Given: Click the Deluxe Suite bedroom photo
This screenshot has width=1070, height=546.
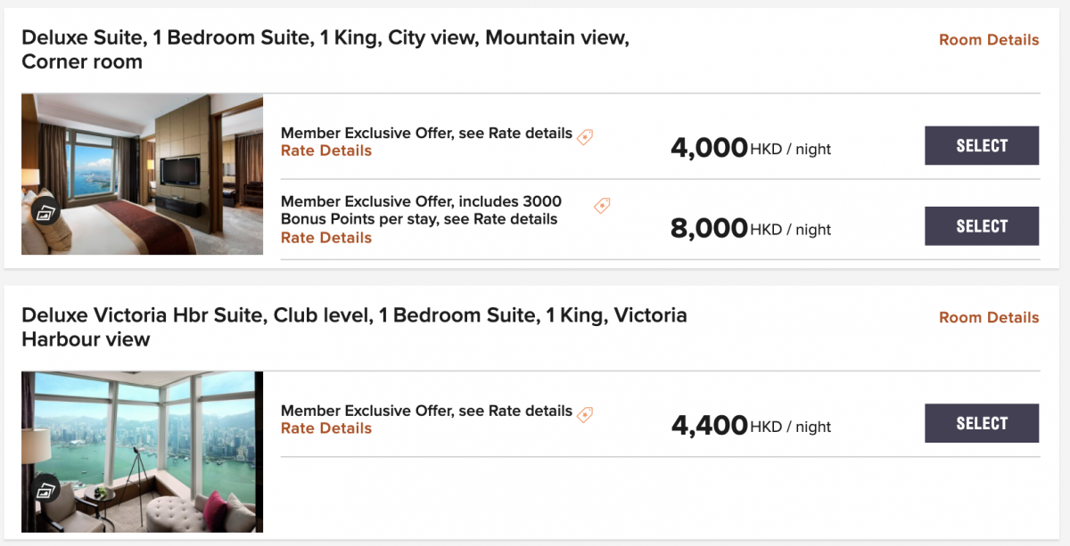Looking at the screenshot, I should point(142,174).
